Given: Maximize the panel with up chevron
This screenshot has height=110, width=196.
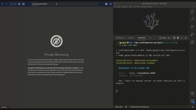Looking at the screenshot, I should tap(182, 38).
